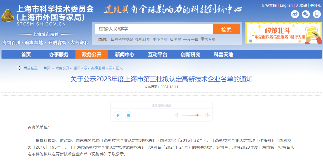The height and width of the screenshot is (162, 323).
Task: Click the 当前位置 breadcrumb location icon
Action: point(19,68)
